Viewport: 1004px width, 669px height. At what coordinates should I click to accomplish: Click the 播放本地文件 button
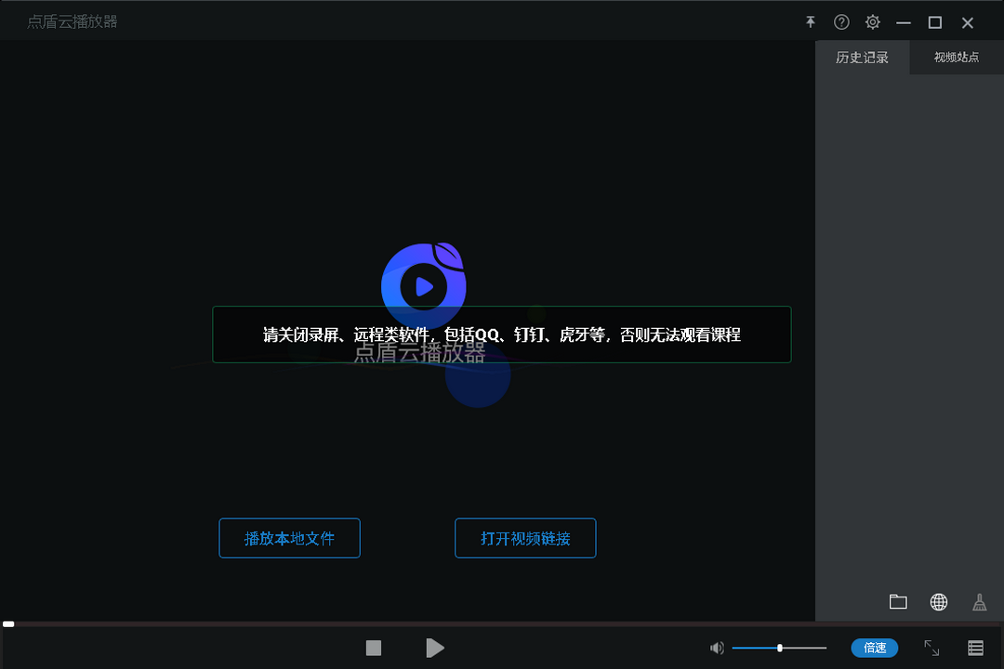(289, 538)
